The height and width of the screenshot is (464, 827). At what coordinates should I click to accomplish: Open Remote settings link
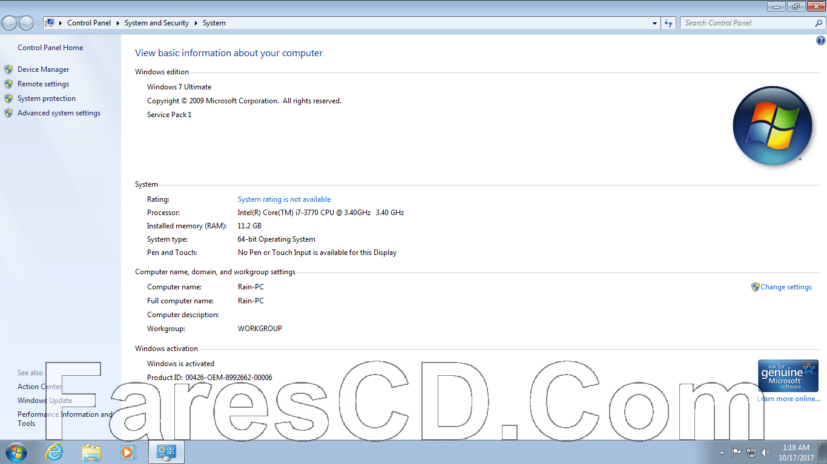[x=43, y=84]
